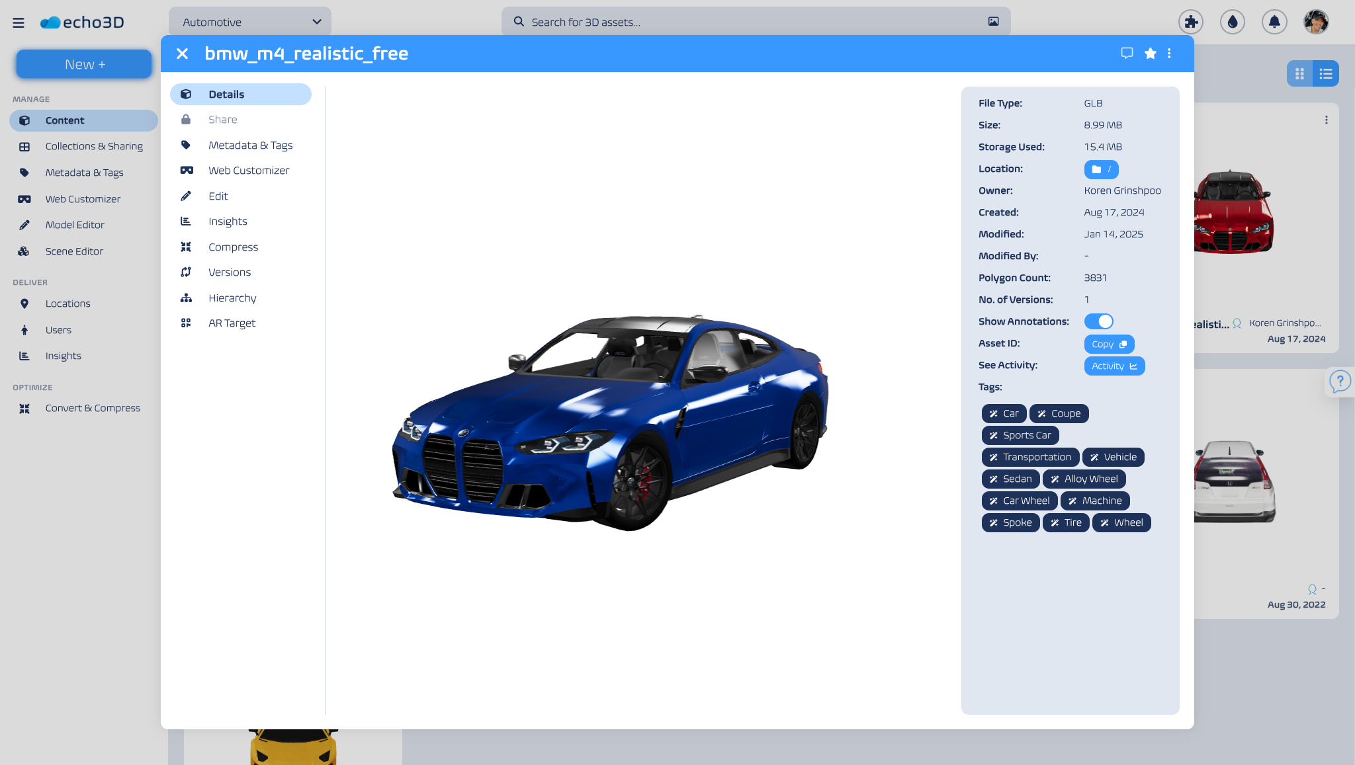Open the yellow car thumbnail at bottom
Screen dimensions: 1355x765
[x=293, y=747]
